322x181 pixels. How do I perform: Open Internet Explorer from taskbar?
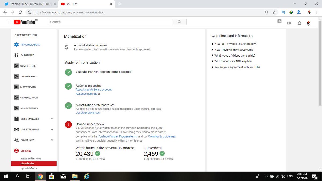pos(86,176)
